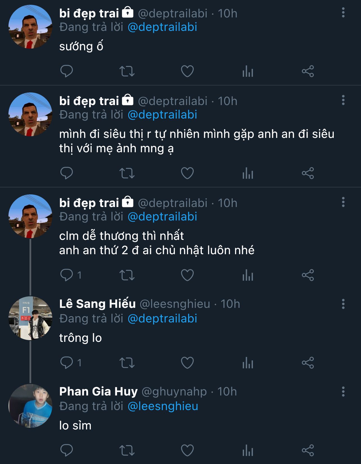The image size is (361, 464).
Task: Share the "lo sỉm" reply
Action: 308,450
